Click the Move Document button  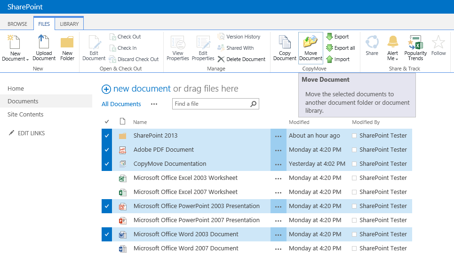click(x=311, y=48)
